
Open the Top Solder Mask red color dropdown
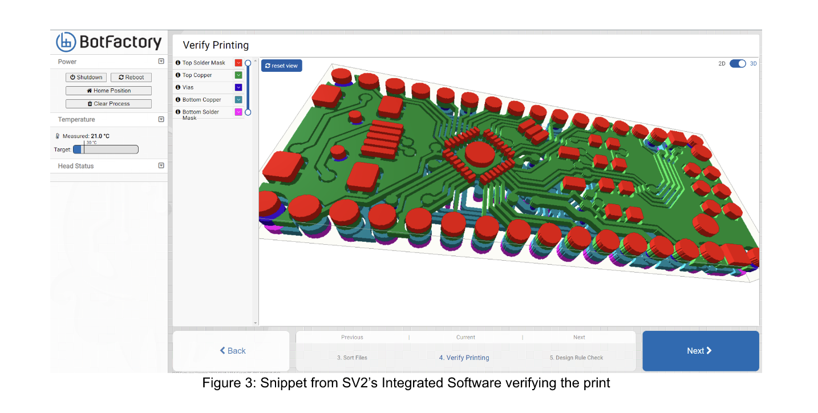click(238, 63)
